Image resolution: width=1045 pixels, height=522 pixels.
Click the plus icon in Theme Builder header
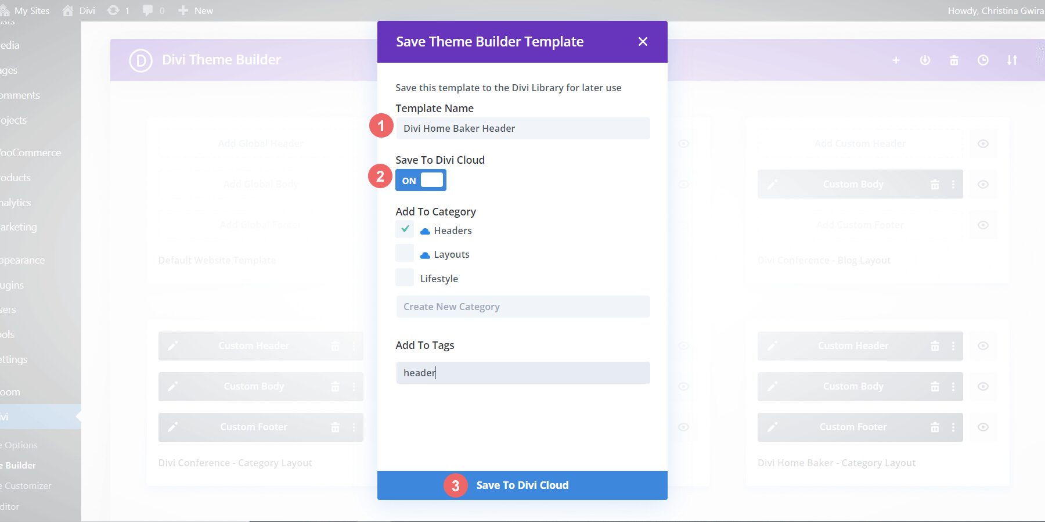(x=896, y=60)
